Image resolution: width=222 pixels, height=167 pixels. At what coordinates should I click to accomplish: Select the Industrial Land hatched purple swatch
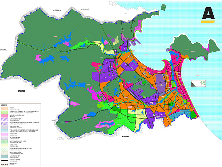click(x=5, y=119)
